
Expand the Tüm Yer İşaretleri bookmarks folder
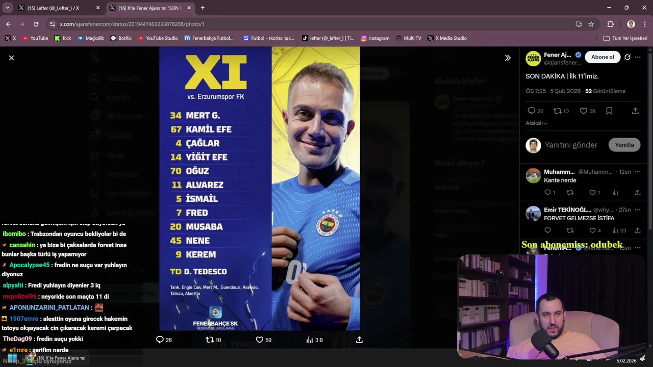(625, 38)
